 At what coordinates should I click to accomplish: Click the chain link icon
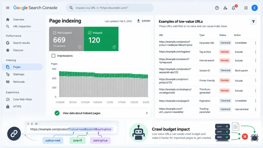coord(14,134)
